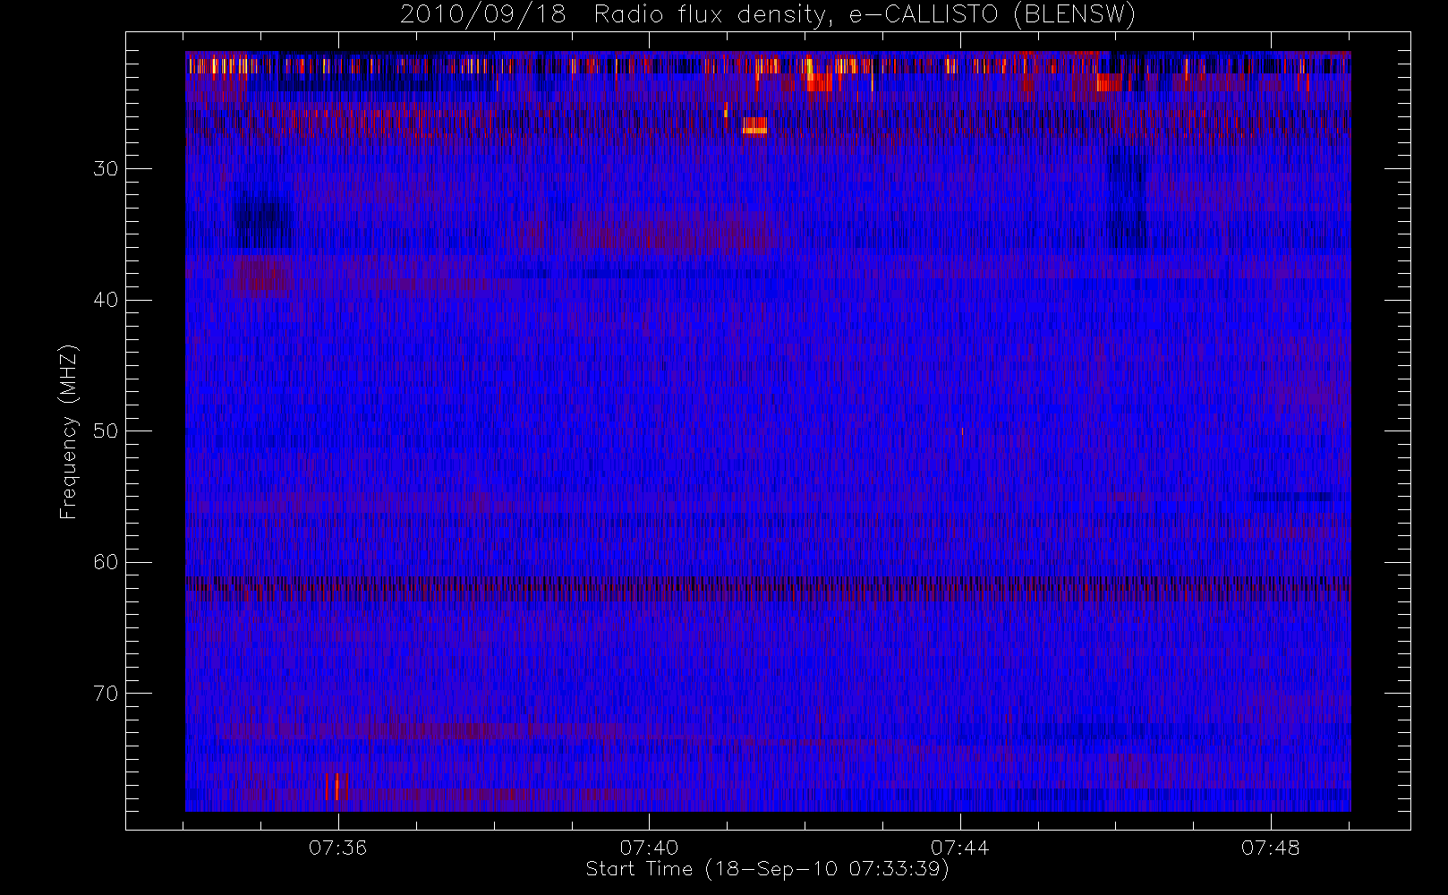Click the 07:48 time axis label
This screenshot has height=895, width=1448.
pos(1270,848)
